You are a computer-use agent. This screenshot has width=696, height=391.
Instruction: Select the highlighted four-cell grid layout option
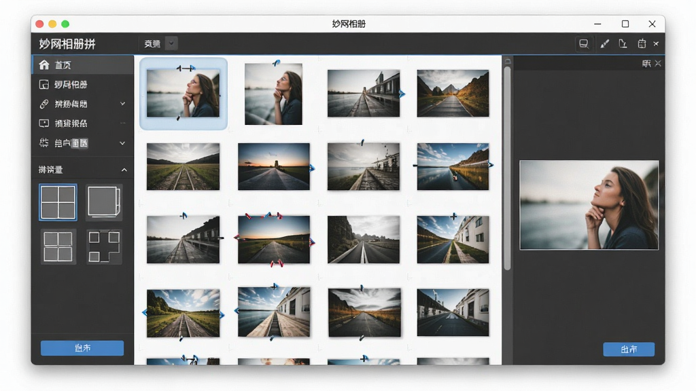[x=58, y=202]
